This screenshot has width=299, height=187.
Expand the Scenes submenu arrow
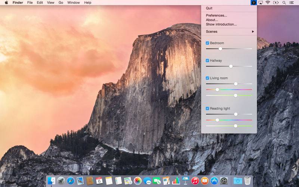pyautogui.click(x=253, y=31)
